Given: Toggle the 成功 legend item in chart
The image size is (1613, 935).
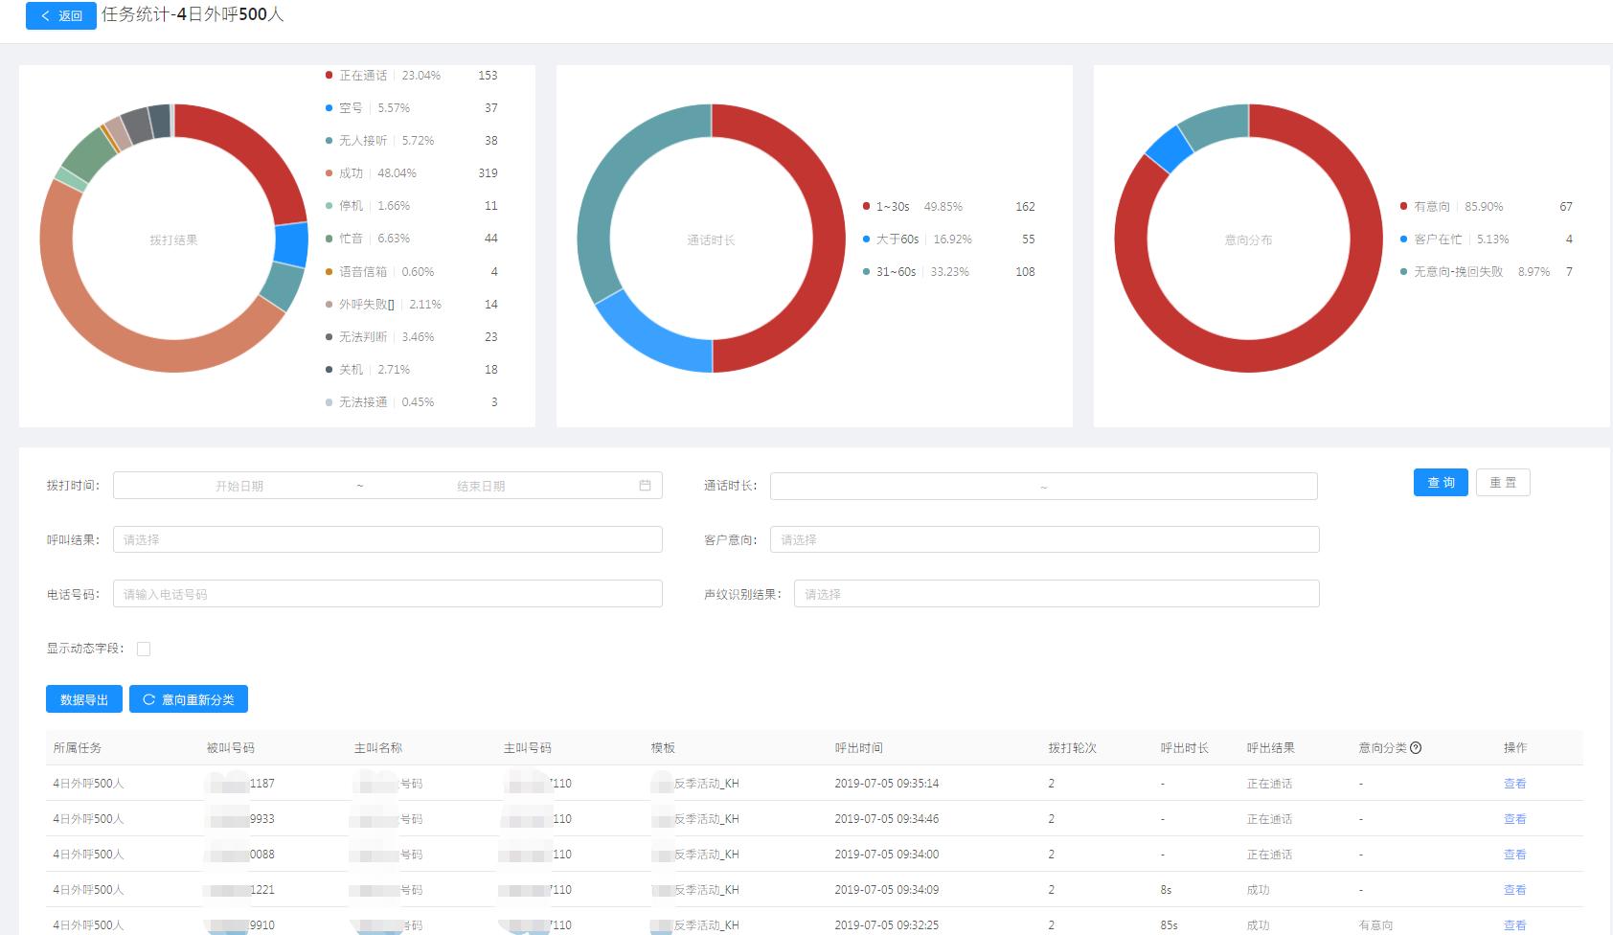Looking at the screenshot, I should pyautogui.click(x=351, y=173).
